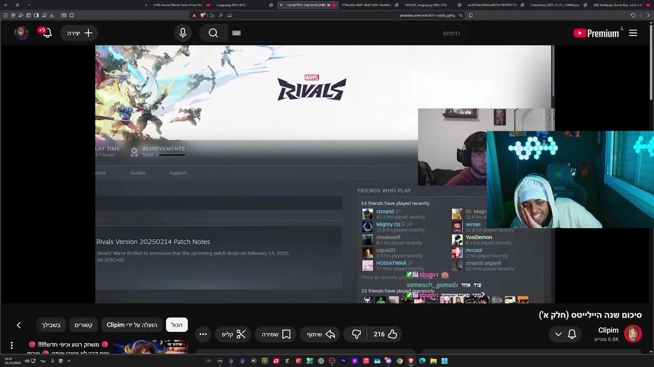Viewport: 654px width, 367px height.
Task: Switch to 'Shallipopi, Burna Boy - Laho II' tab
Action: [x=621, y=5]
